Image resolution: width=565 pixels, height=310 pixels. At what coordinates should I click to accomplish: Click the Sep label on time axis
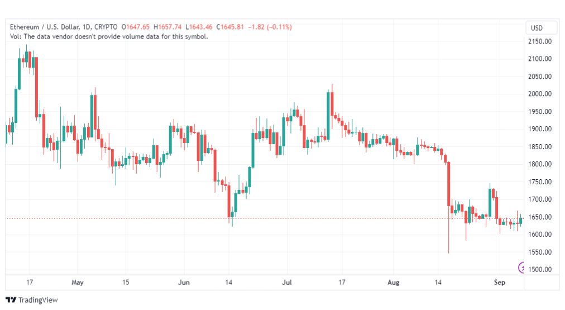click(500, 282)
